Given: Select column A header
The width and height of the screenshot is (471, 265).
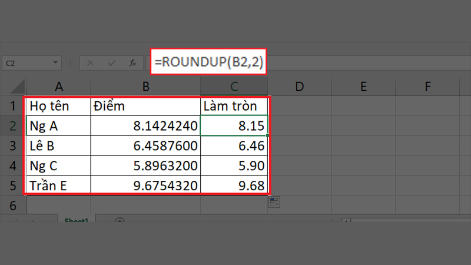Looking at the screenshot, I should [59, 87].
